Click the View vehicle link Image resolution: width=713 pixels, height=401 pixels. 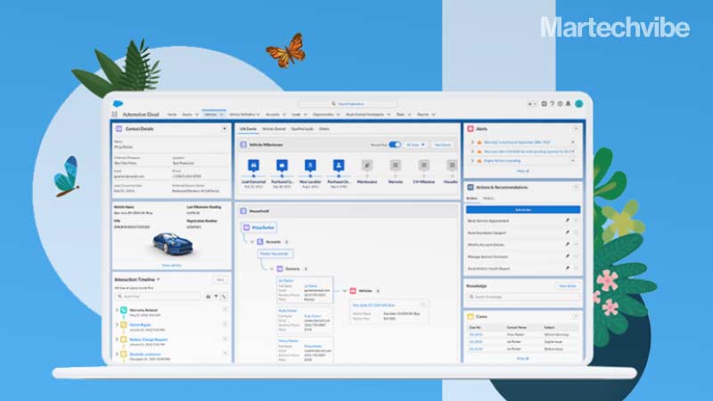click(171, 265)
